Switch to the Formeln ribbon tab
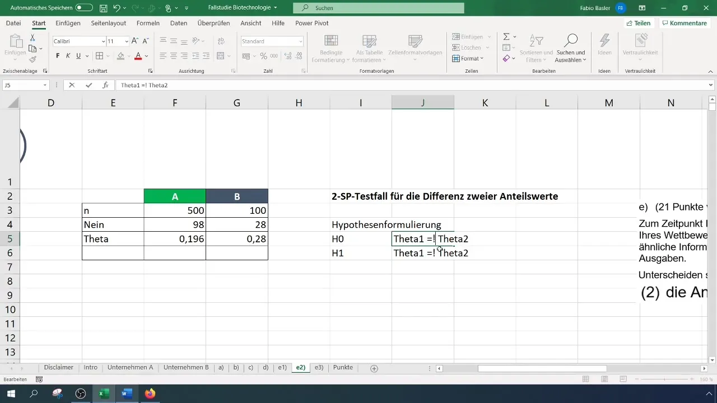This screenshot has height=403, width=717. [x=148, y=24]
